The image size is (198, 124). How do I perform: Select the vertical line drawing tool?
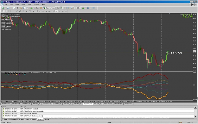[x=10, y=11]
